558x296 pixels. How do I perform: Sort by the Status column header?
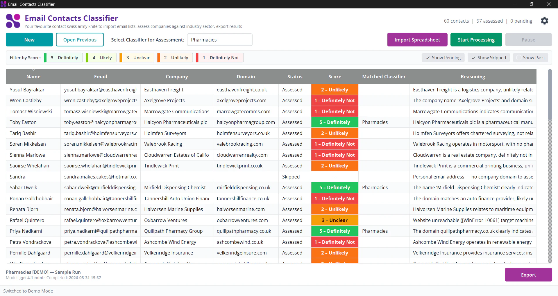(295, 77)
